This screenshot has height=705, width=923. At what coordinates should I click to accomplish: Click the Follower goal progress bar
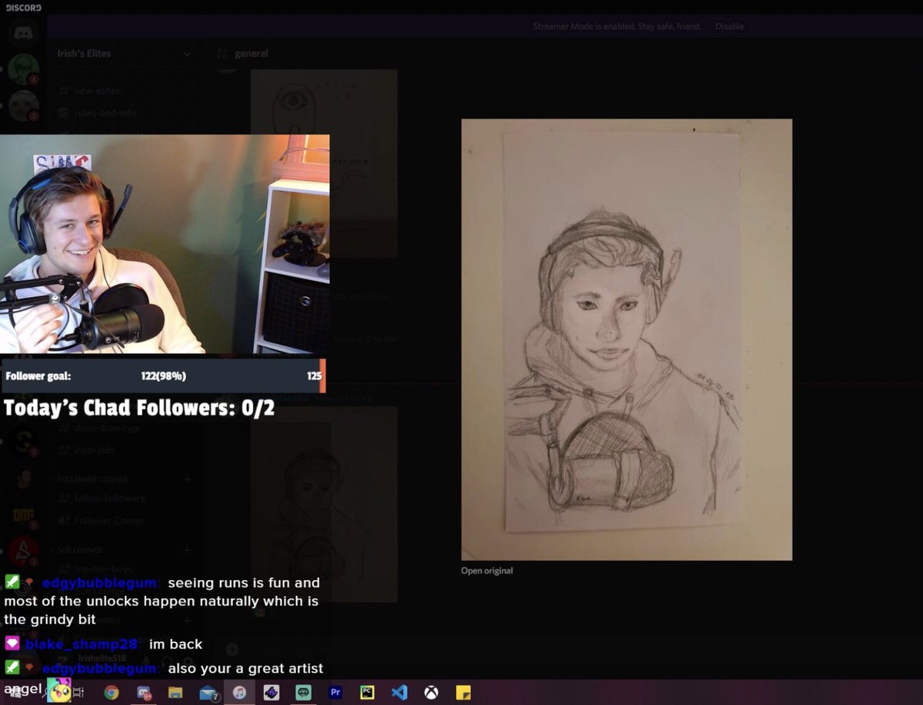click(163, 376)
